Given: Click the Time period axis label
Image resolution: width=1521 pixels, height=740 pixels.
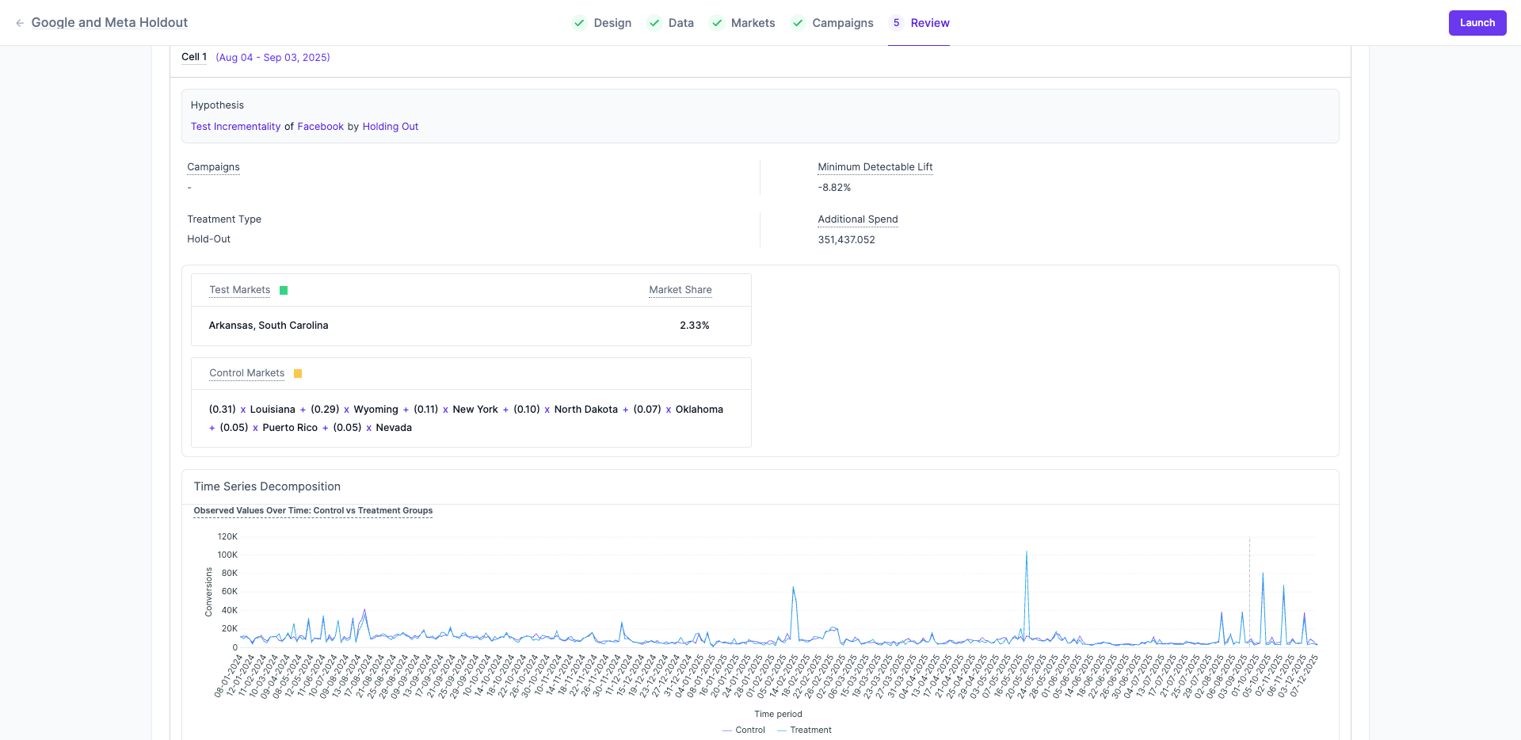Looking at the screenshot, I should [778, 715].
